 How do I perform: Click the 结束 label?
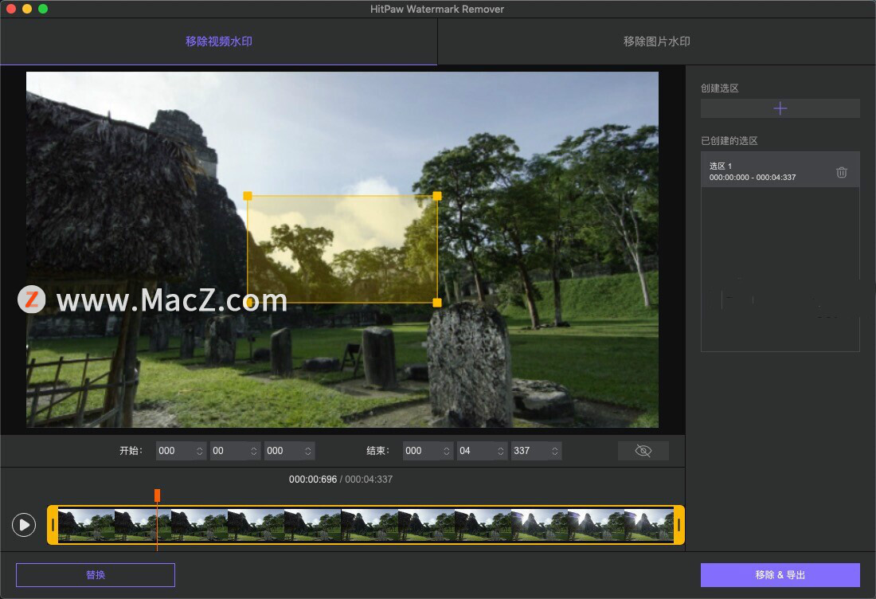(377, 451)
